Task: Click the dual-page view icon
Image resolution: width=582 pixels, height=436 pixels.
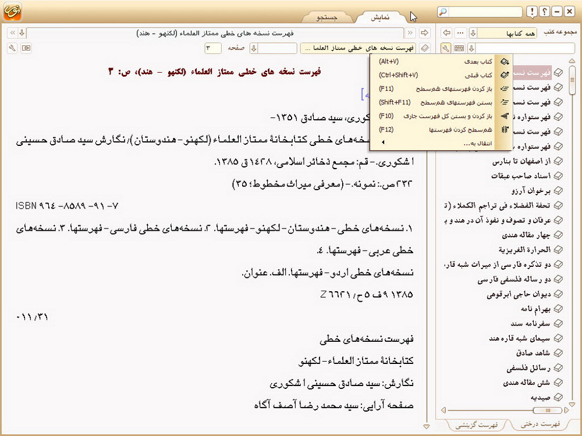Action: click(x=26, y=48)
